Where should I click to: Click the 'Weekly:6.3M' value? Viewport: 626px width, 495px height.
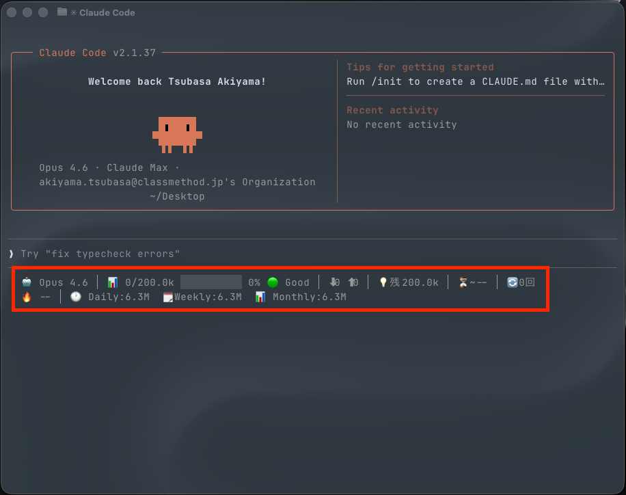208,297
